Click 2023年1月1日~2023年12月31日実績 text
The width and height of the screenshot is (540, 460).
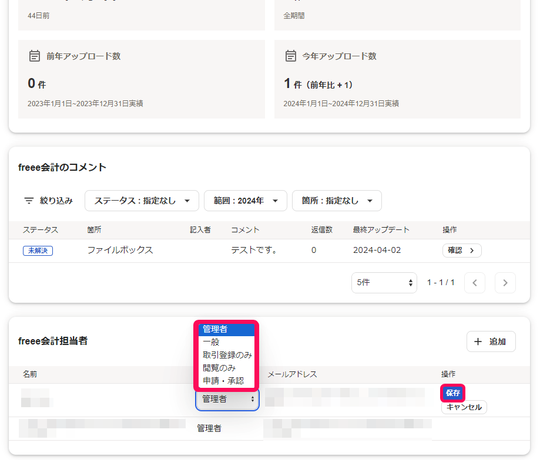[85, 103]
